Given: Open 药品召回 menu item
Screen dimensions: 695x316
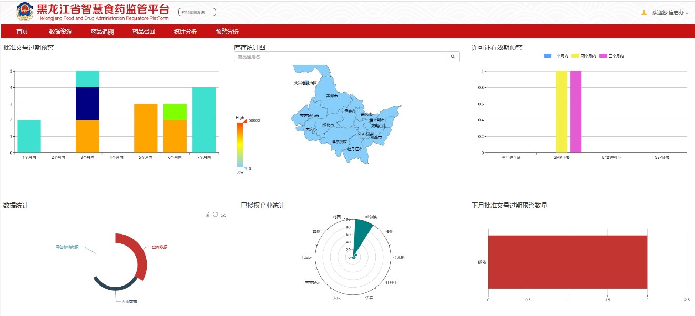Looking at the screenshot, I should [x=144, y=32].
